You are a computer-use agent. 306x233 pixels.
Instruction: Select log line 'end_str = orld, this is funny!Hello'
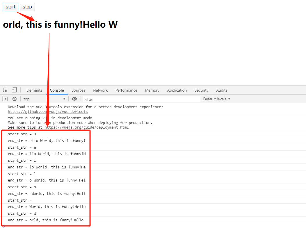[x=46, y=220]
